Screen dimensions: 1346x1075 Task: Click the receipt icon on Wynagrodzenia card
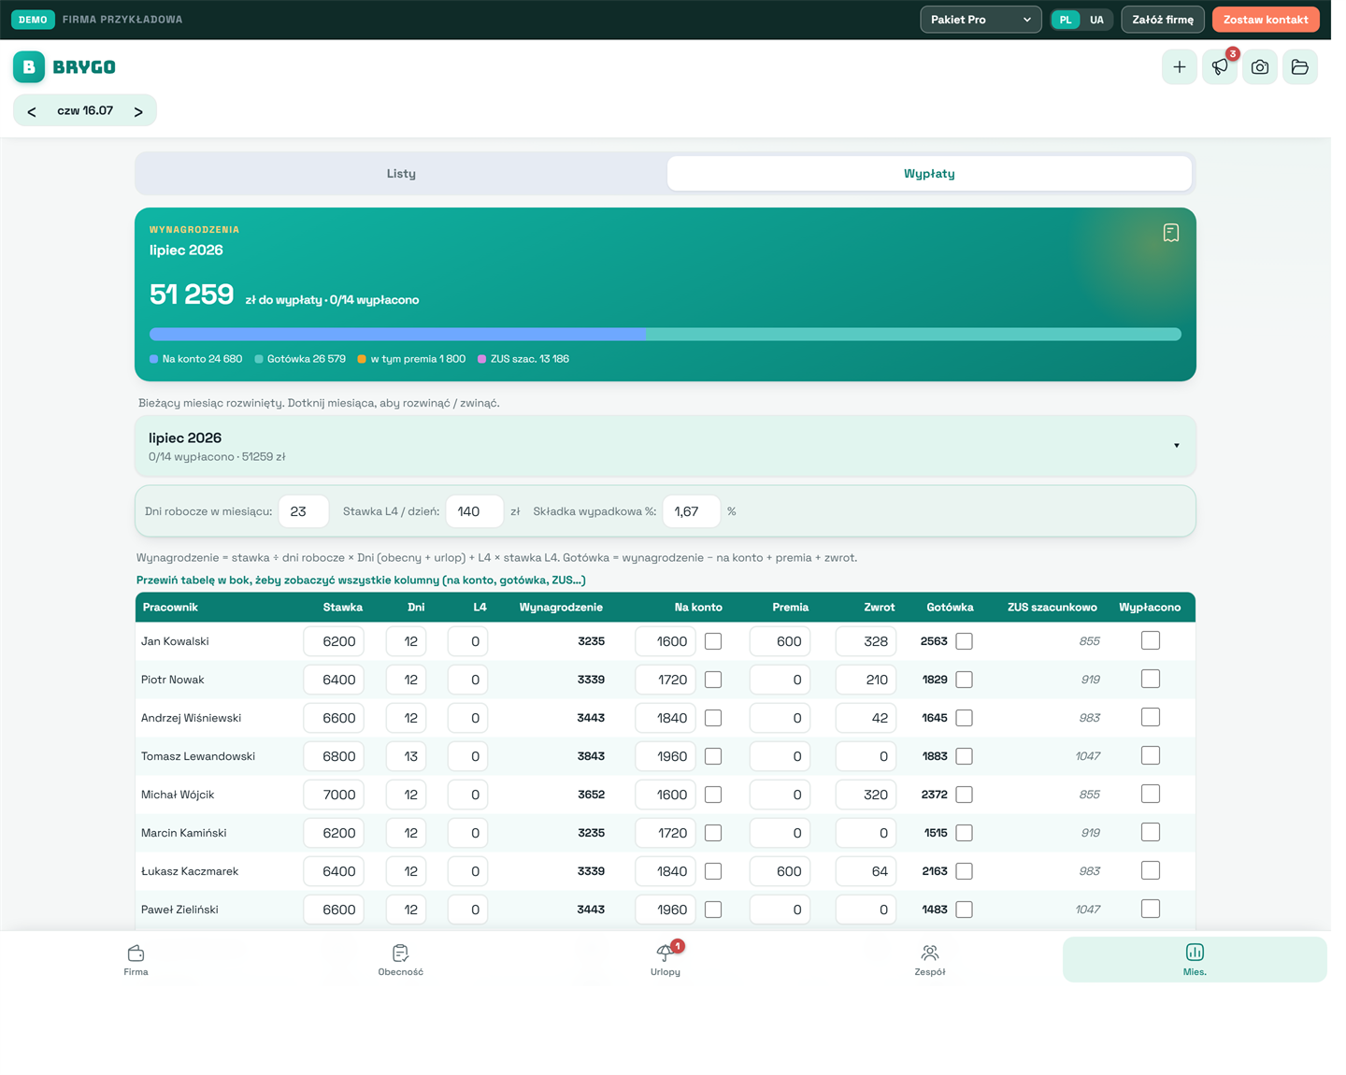tap(1170, 233)
